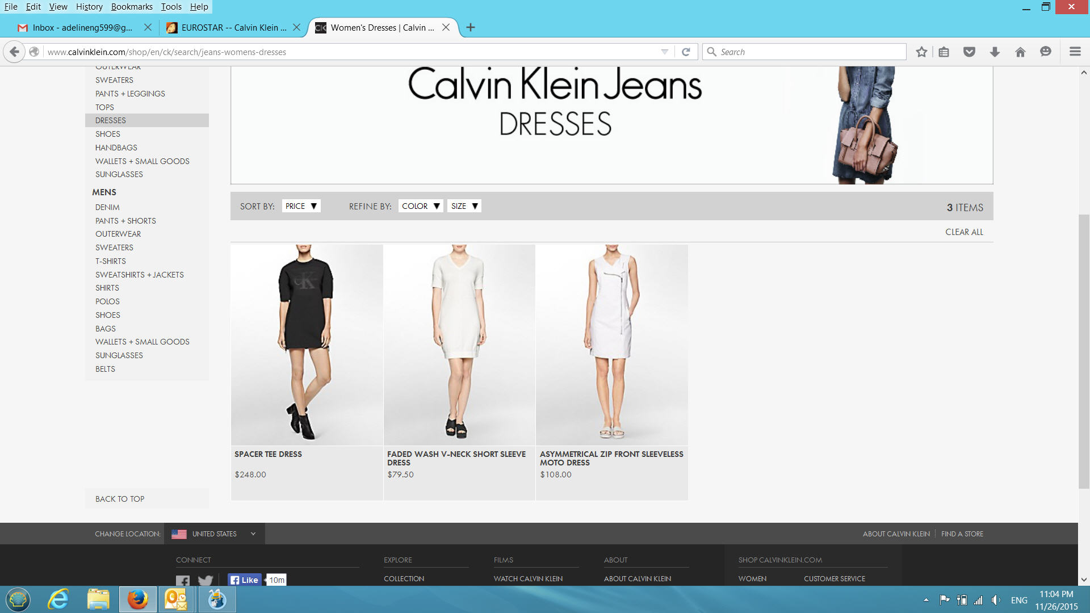
Task: Close the EUROSTAR Calvin Klein tab
Action: 296,27
